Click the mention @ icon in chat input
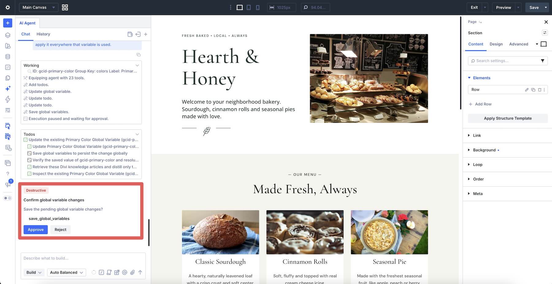Image resolution: width=552 pixels, height=284 pixels. [x=125, y=272]
